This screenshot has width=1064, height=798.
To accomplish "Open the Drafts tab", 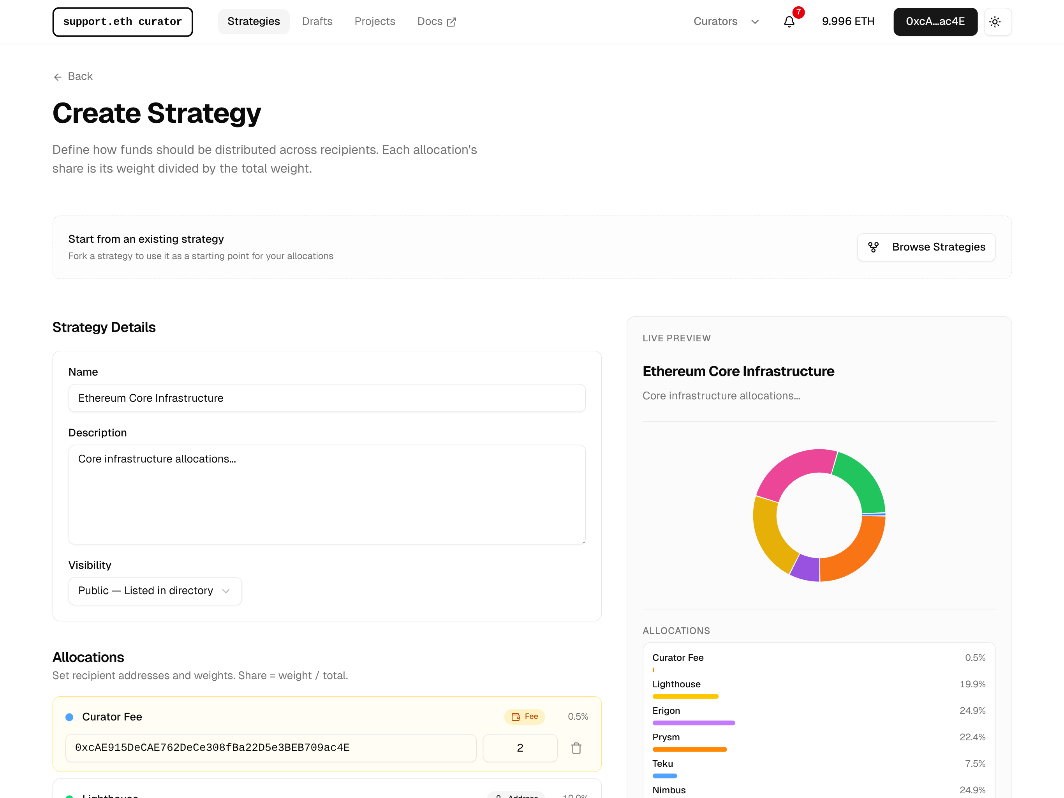I will point(317,22).
